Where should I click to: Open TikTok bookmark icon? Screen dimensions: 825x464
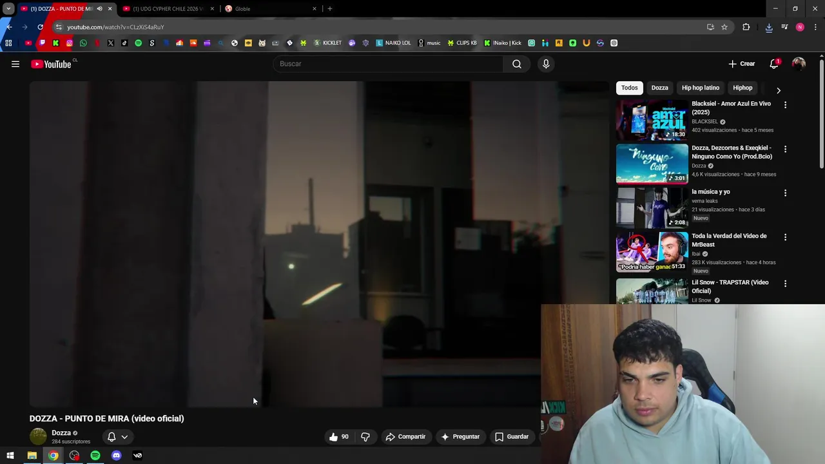click(124, 43)
